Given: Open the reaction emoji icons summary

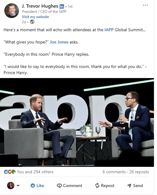Looking at the screenshot, I should click(10, 172).
